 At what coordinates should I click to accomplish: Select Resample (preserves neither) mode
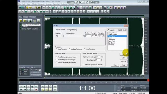56,62
